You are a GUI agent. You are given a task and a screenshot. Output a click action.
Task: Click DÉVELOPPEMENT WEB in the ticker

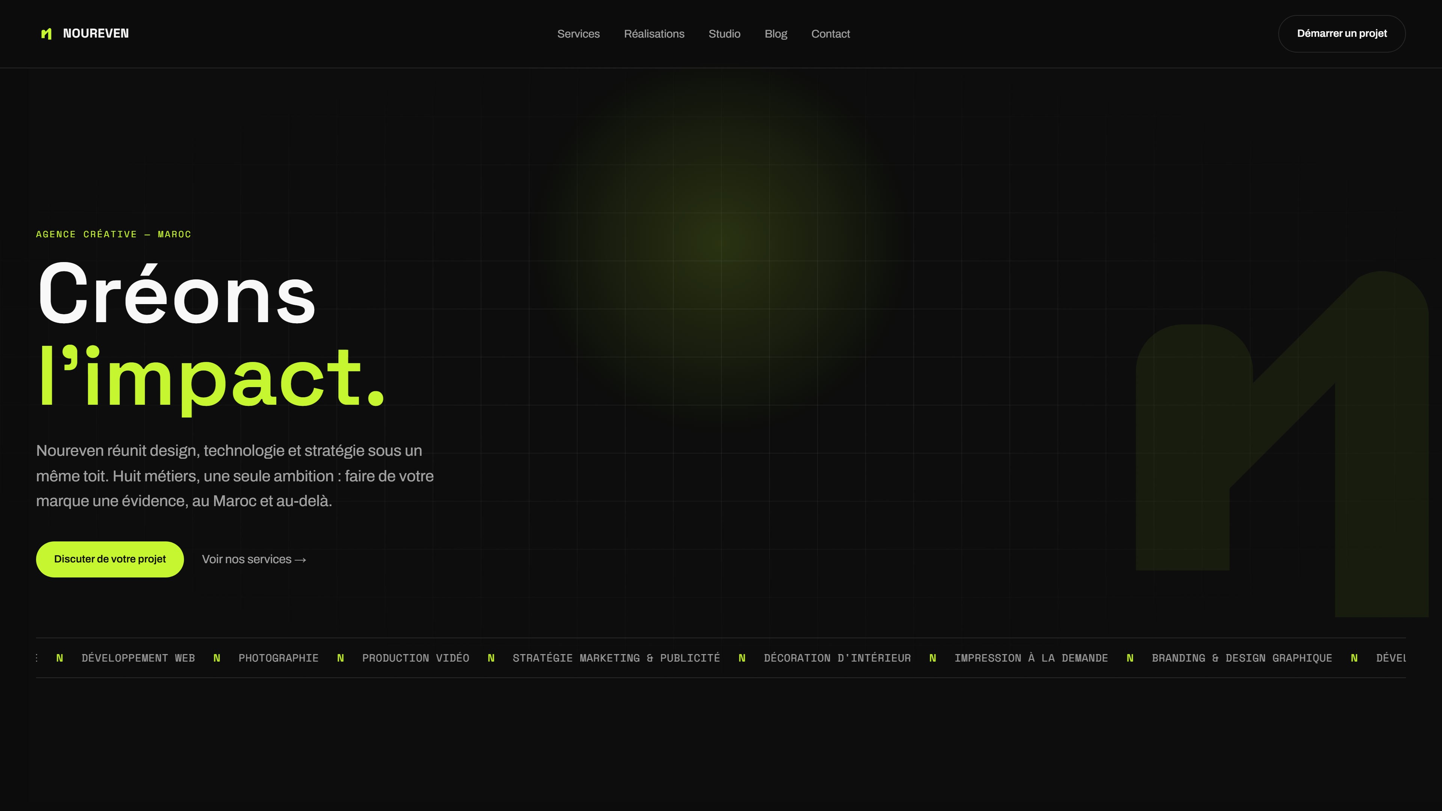coord(138,658)
